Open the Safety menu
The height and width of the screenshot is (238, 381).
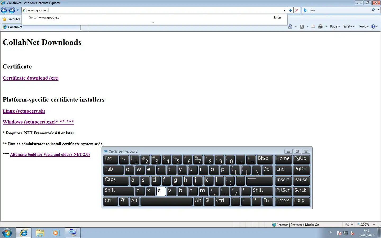click(349, 26)
